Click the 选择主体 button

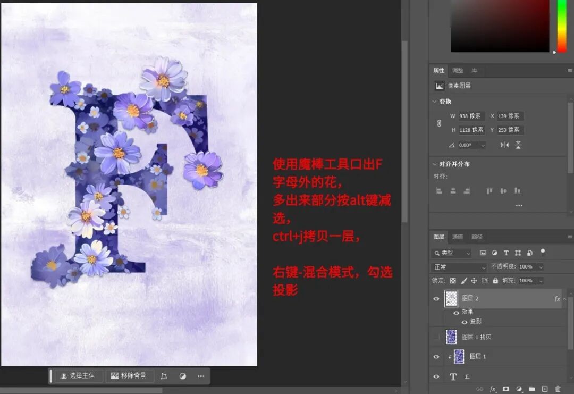(78, 376)
